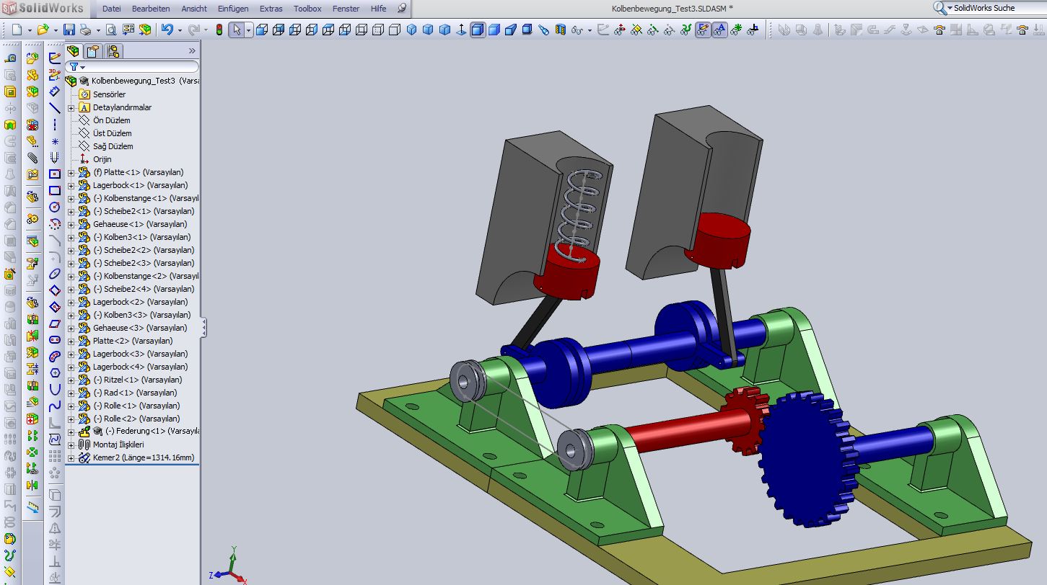
Task: Open the dropdown arrow beside New document
Action: coord(29,30)
